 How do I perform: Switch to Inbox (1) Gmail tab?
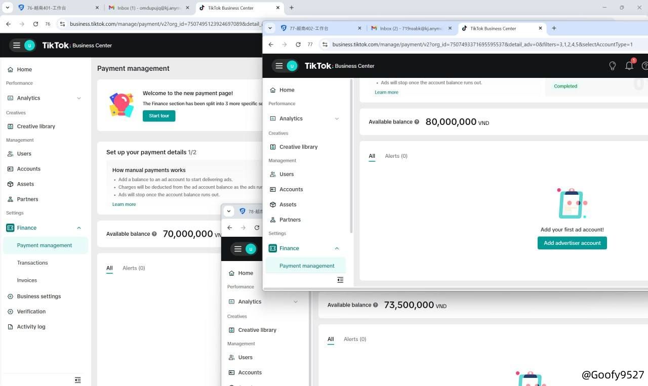(148, 8)
